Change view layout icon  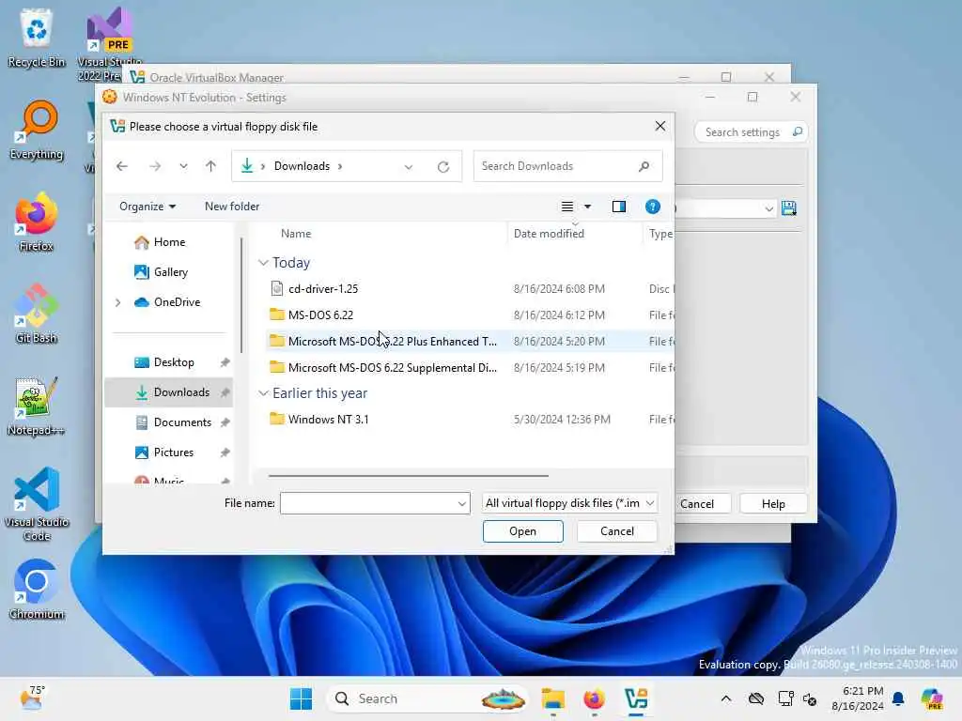566,207
